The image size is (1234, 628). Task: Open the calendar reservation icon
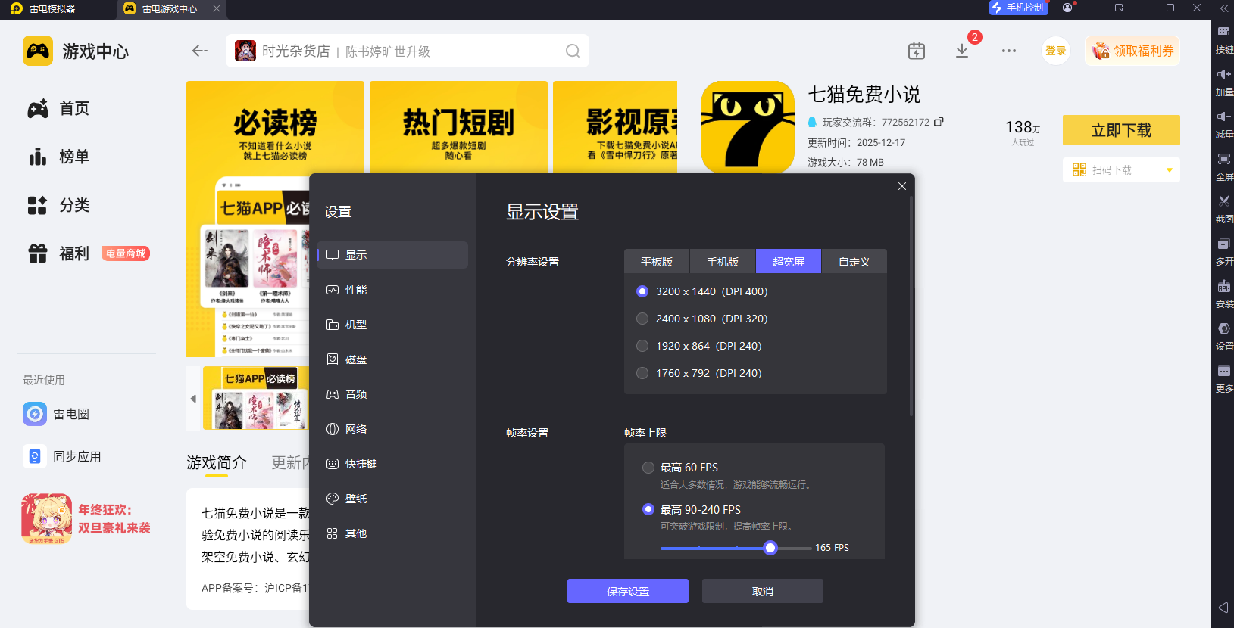click(x=917, y=51)
